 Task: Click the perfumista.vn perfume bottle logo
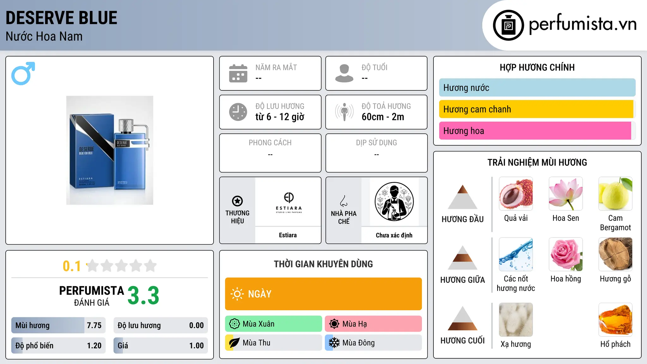tap(508, 25)
